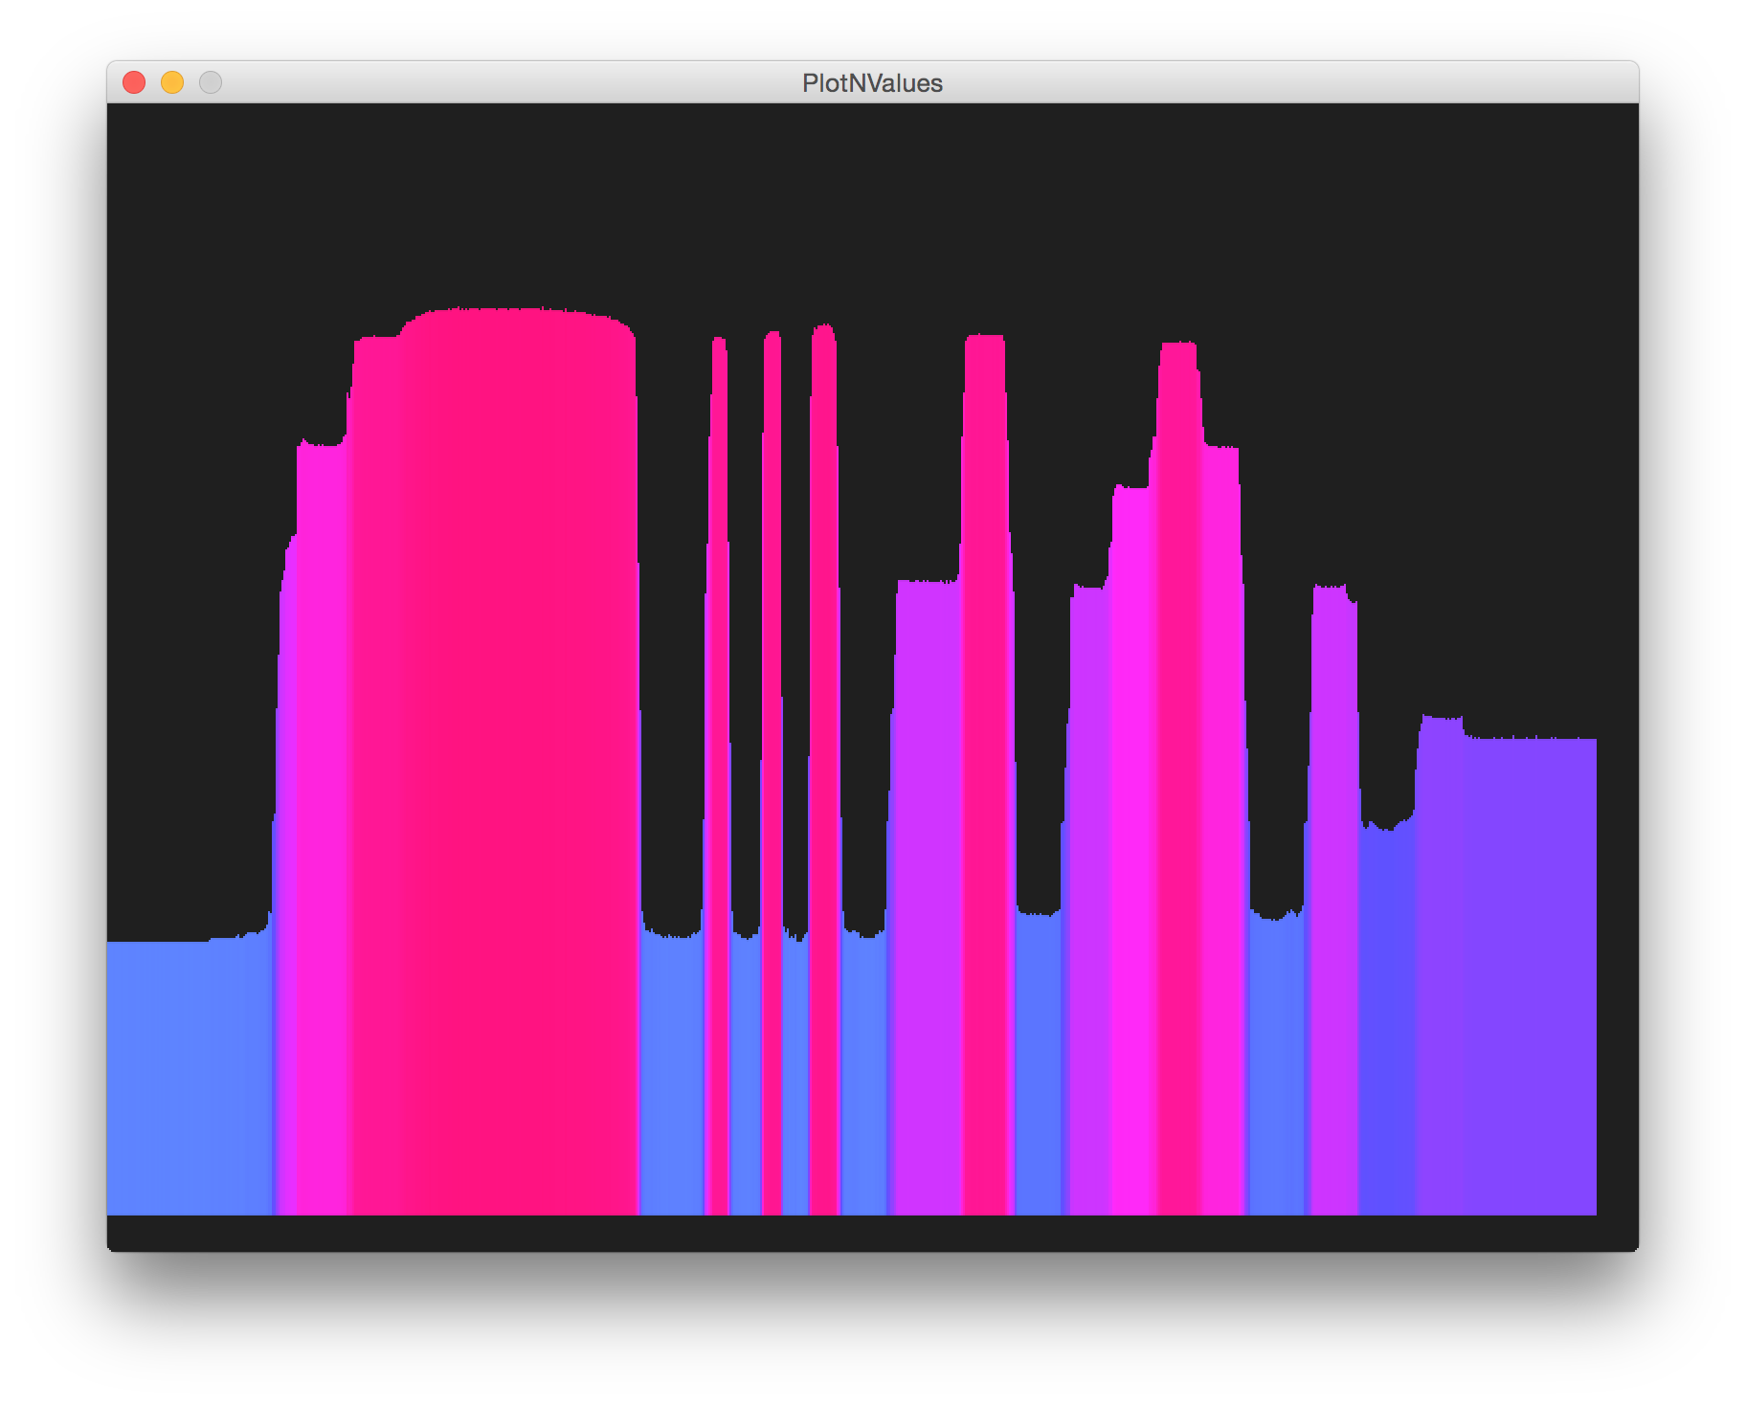
Task: Click the disabled gray zoom button
Action: [211, 83]
